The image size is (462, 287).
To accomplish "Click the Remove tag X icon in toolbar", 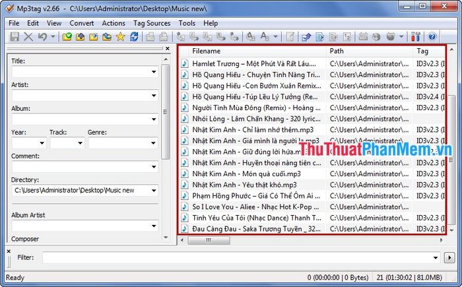I will [x=28, y=37].
